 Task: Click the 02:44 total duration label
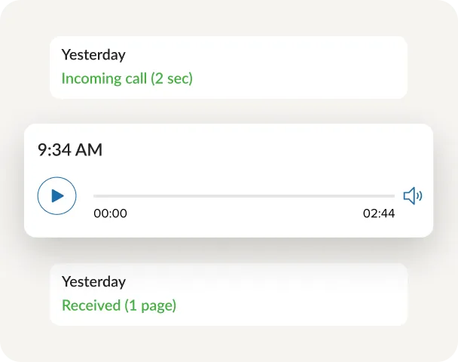point(378,213)
